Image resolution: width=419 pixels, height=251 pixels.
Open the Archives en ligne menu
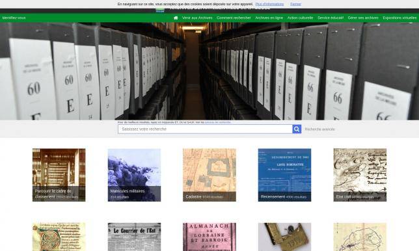(269, 18)
